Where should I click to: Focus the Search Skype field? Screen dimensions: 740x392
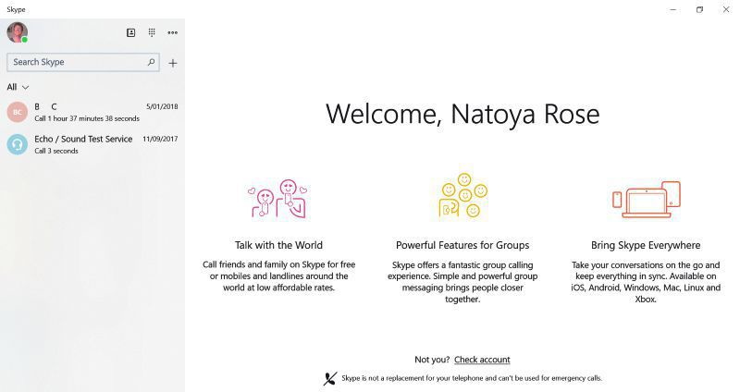point(83,62)
